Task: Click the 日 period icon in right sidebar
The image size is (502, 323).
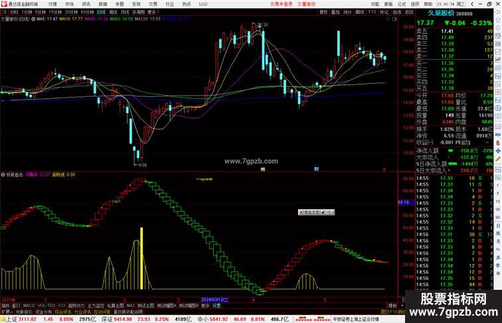Action: pos(498,226)
